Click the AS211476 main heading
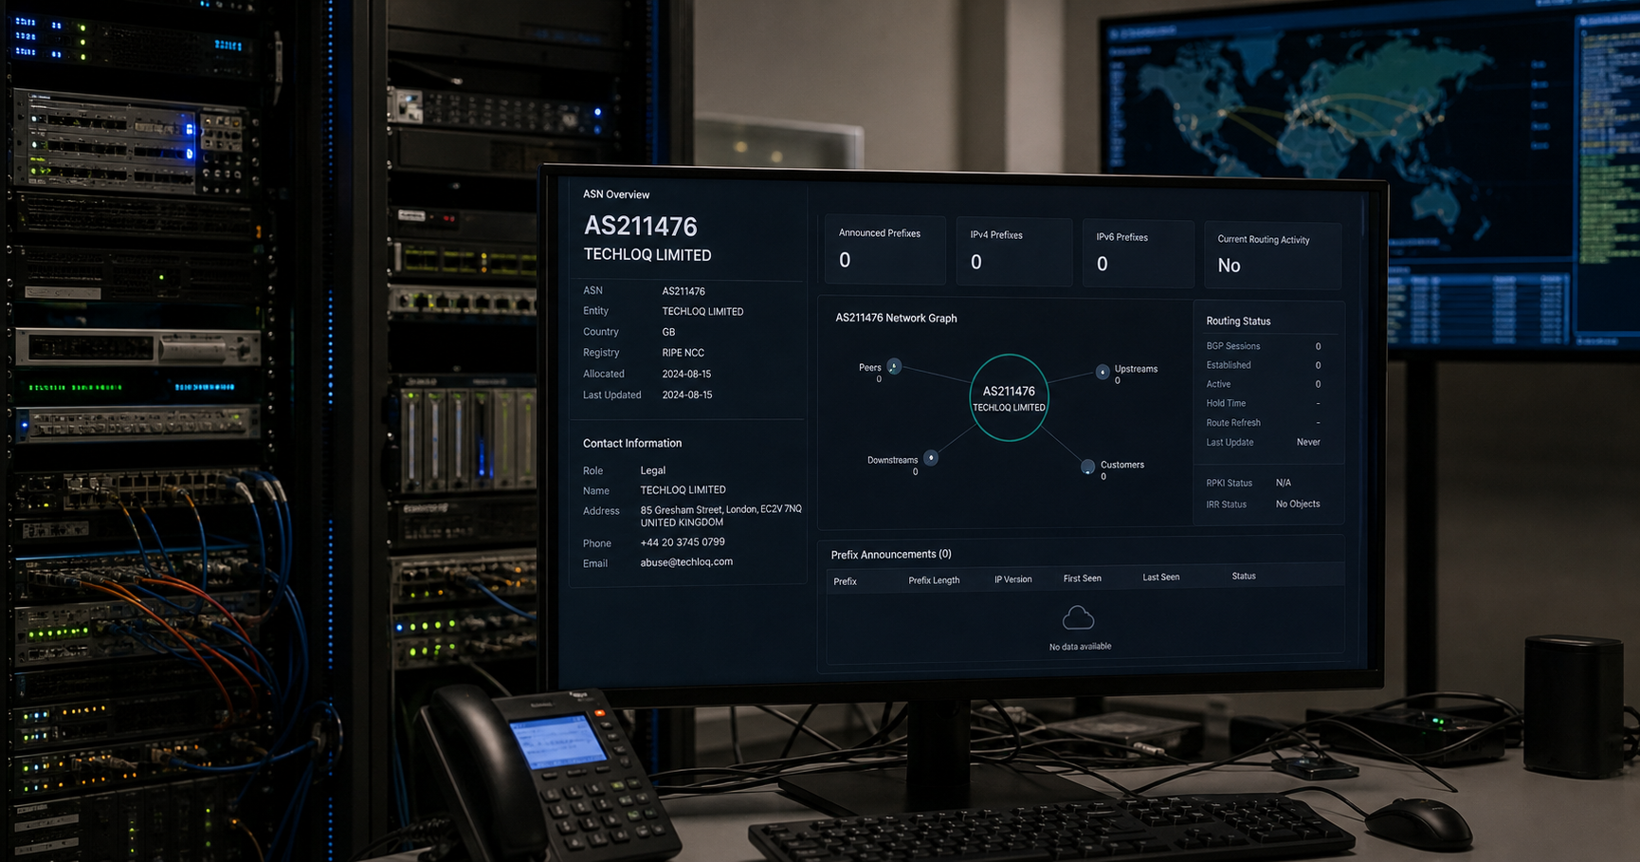1640x862 pixels. click(641, 226)
